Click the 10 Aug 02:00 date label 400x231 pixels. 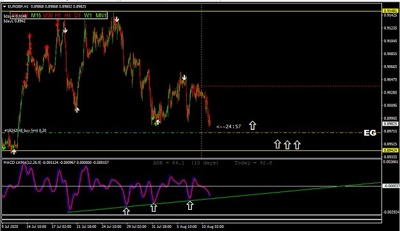click(x=213, y=227)
